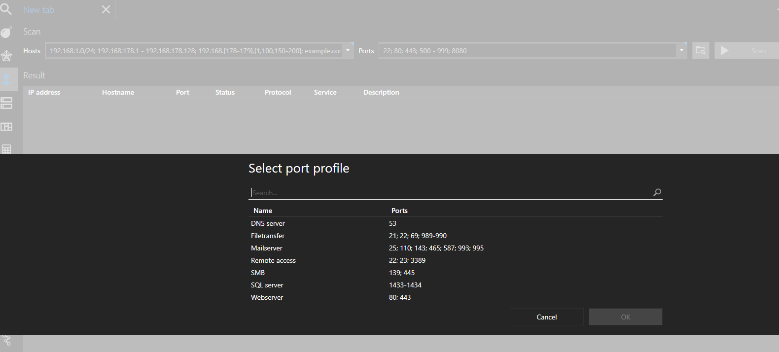
Task: Sort profiles by Name column header
Action: tap(263, 211)
